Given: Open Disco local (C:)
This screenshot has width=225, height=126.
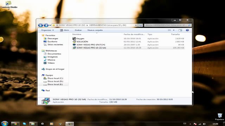Looking at the screenshot, I should (x=55, y=78).
